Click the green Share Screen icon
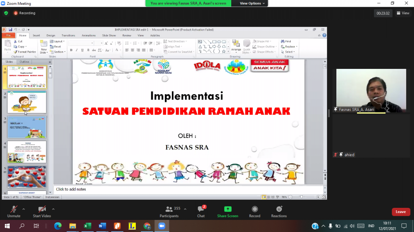The width and height of the screenshot is (414, 232). 228,209
